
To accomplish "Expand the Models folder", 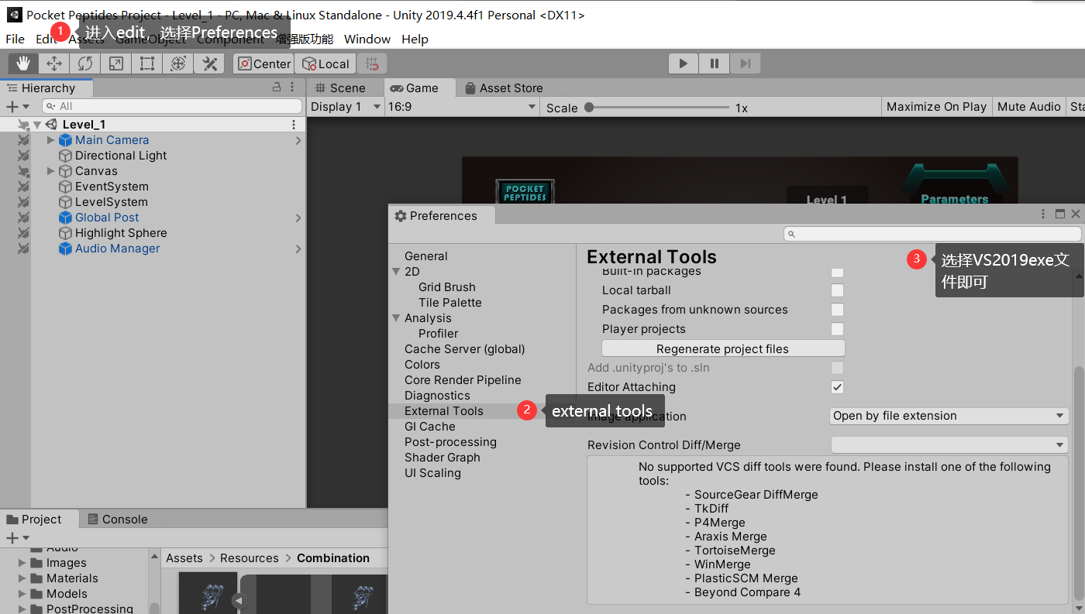I will (22, 594).
